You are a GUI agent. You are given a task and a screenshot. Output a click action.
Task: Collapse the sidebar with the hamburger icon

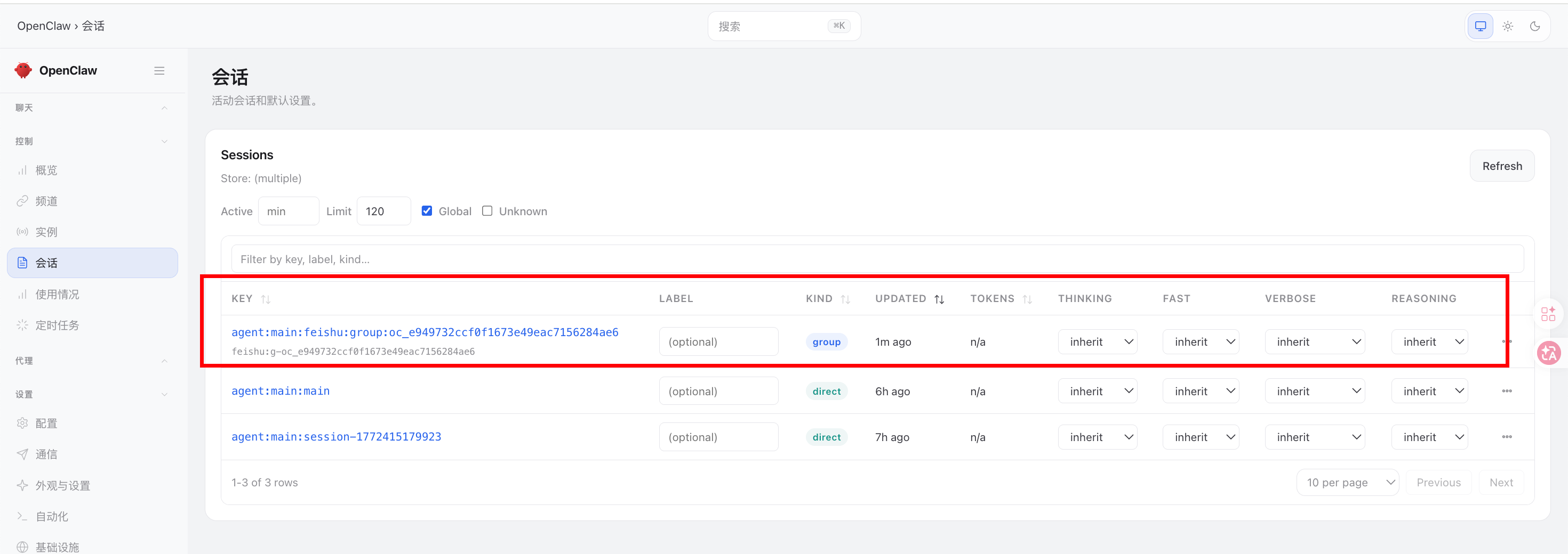click(x=159, y=70)
